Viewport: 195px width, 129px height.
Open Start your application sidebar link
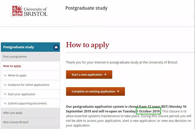pos(30,94)
